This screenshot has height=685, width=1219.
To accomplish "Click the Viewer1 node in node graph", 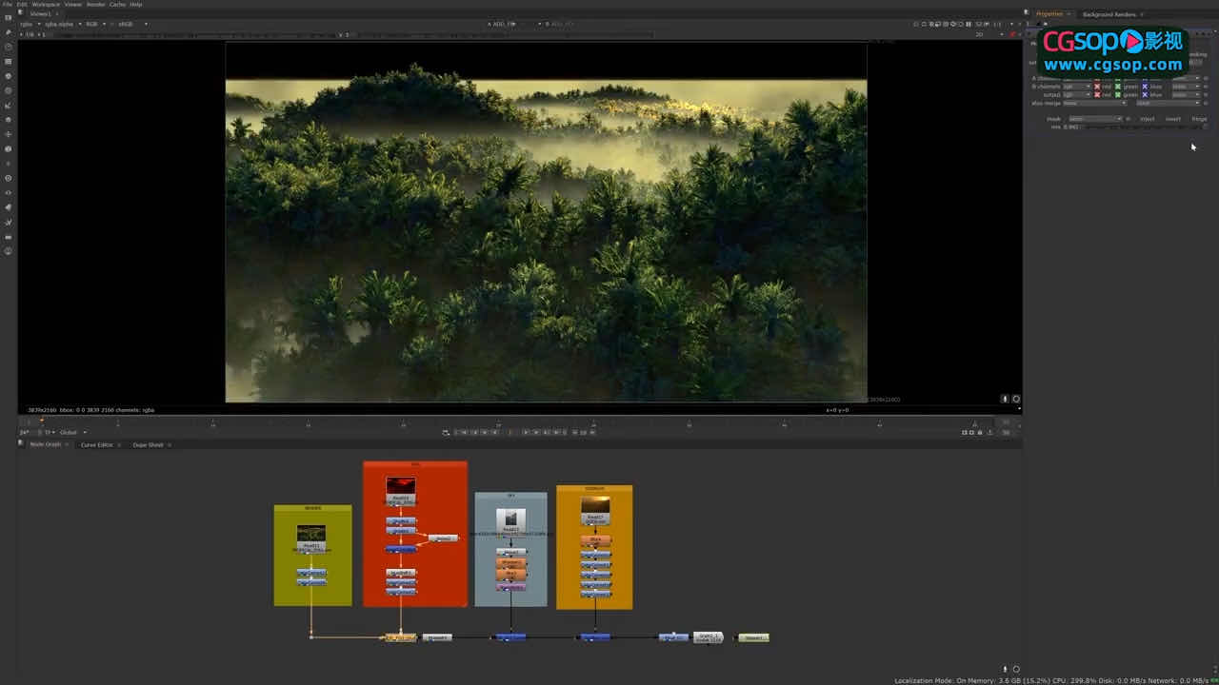I will (x=753, y=637).
